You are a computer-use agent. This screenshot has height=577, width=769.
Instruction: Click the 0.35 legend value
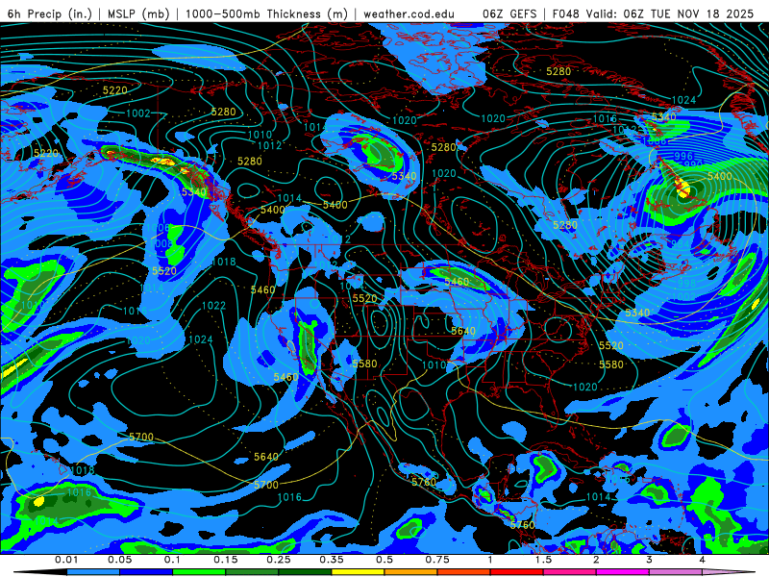point(332,560)
